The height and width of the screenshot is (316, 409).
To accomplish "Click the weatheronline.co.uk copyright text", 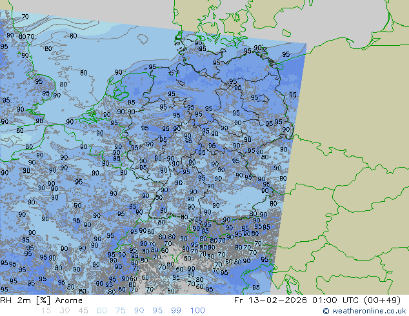I will click(364, 311).
